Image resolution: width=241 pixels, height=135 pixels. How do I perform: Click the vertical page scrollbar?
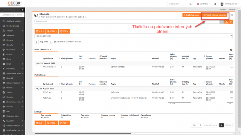point(239,69)
